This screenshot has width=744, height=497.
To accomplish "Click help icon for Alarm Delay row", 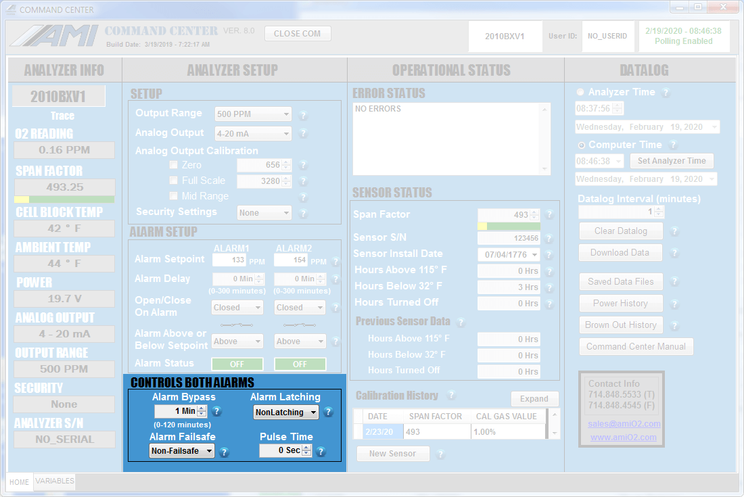I will [x=335, y=279].
